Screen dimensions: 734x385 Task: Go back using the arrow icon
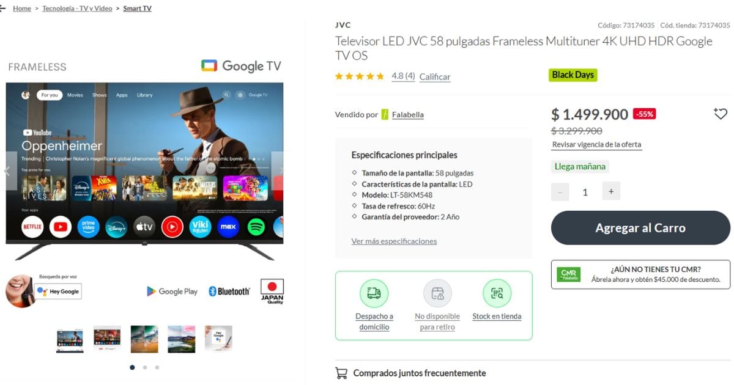(x=2, y=9)
